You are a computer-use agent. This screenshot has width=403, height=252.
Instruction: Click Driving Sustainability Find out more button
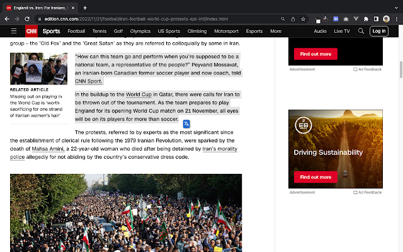(x=315, y=177)
